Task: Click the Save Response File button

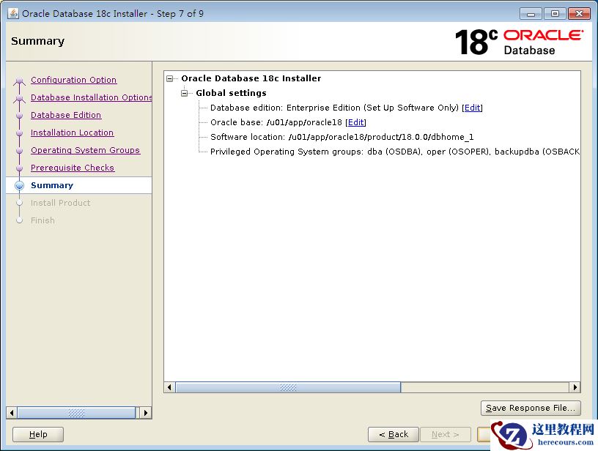Action: pyautogui.click(x=531, y=408)
